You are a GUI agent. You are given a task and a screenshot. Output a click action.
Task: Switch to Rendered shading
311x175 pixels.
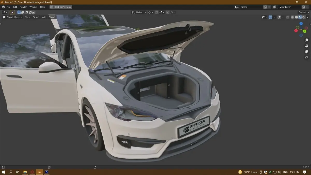[304, 17]
